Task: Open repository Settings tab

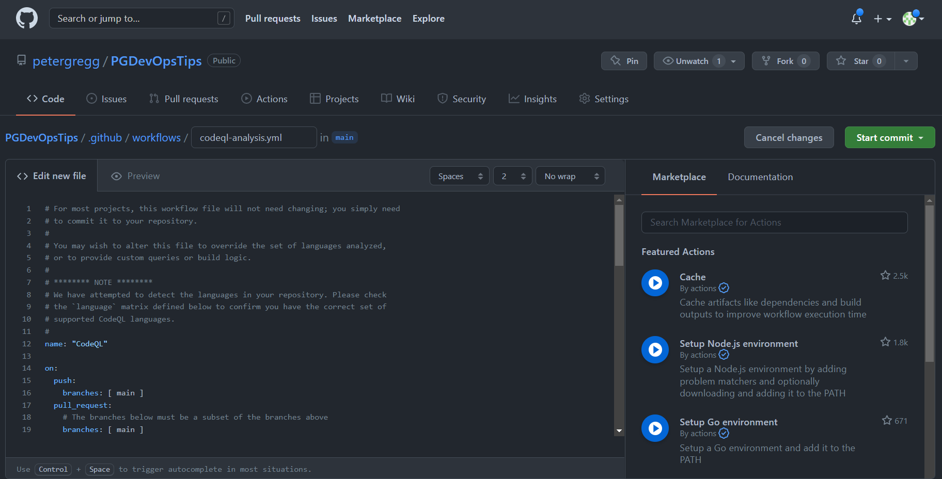Action: [x=604, y=99]
